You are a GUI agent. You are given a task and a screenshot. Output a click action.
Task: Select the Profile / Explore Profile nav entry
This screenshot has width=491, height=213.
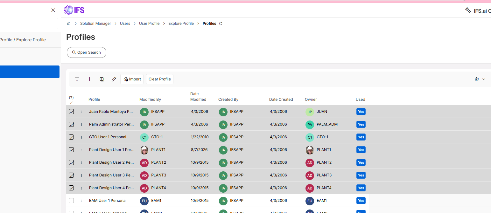(x=23, y=40)
